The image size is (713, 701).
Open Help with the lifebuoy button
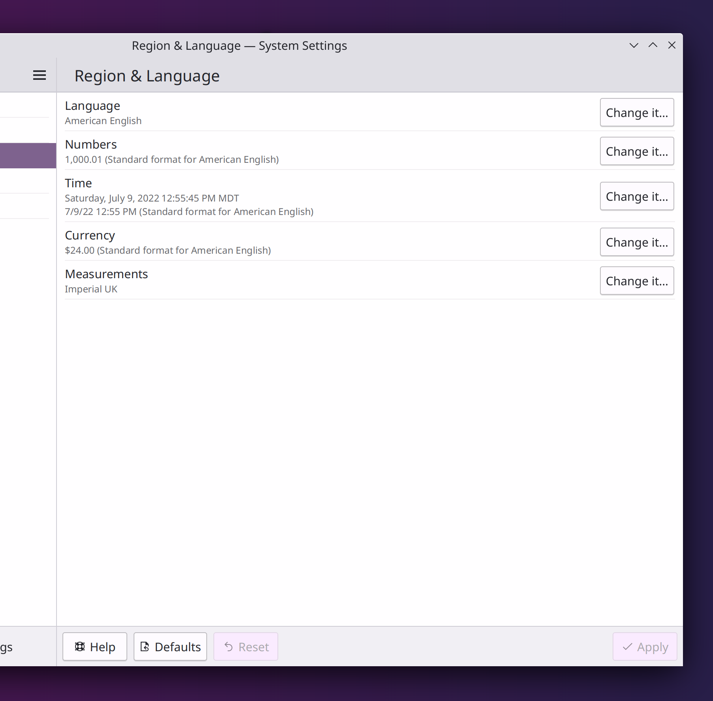click(x=95, y=647)
